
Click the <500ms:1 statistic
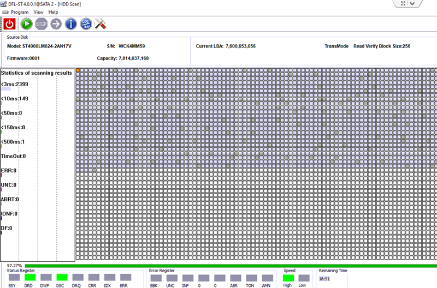pyautogui.click(x=13, y=142)
